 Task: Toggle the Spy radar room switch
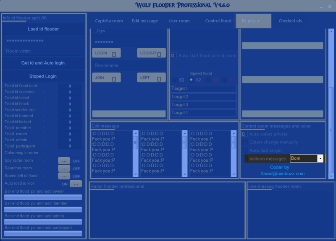tap(70, 161)
